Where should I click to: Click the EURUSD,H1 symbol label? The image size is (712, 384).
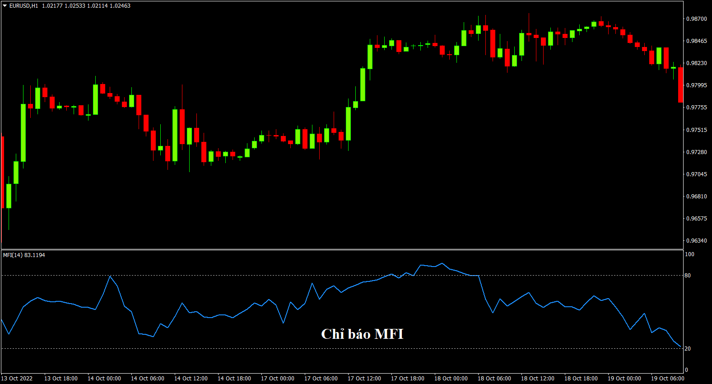(24, 6)
